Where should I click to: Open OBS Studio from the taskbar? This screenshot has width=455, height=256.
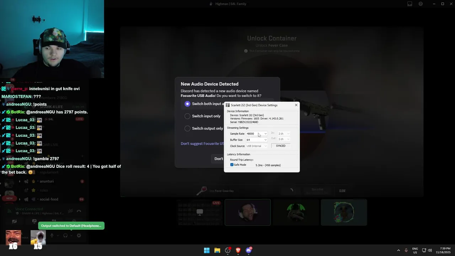coord(228,250)
